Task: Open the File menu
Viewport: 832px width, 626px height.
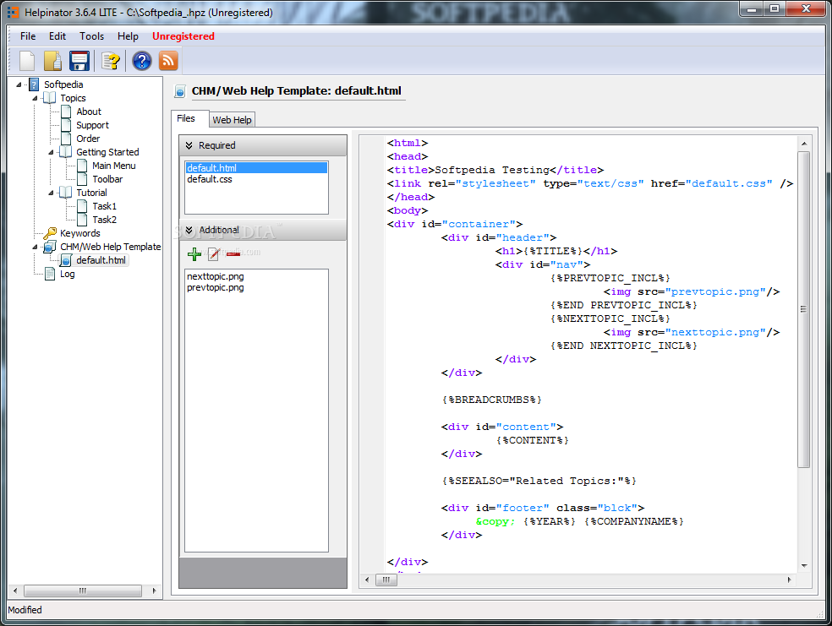Action: (28, 36)
